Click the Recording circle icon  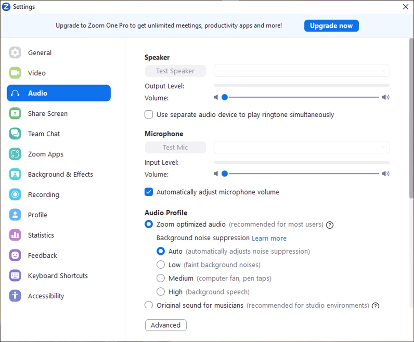click(x=15, y=194)
